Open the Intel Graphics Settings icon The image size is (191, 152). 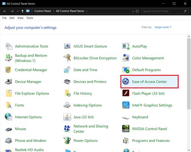(x=126, y=105)
